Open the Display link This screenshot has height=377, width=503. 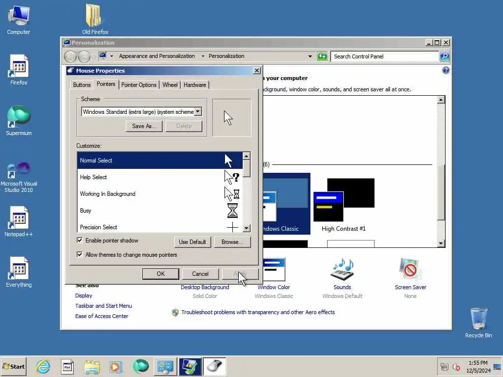point(84,296)
